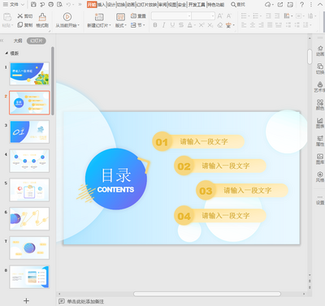The height and width of the screenshot is (306, 325).
Task: Open the font size combo box
Action: (203, 16)
